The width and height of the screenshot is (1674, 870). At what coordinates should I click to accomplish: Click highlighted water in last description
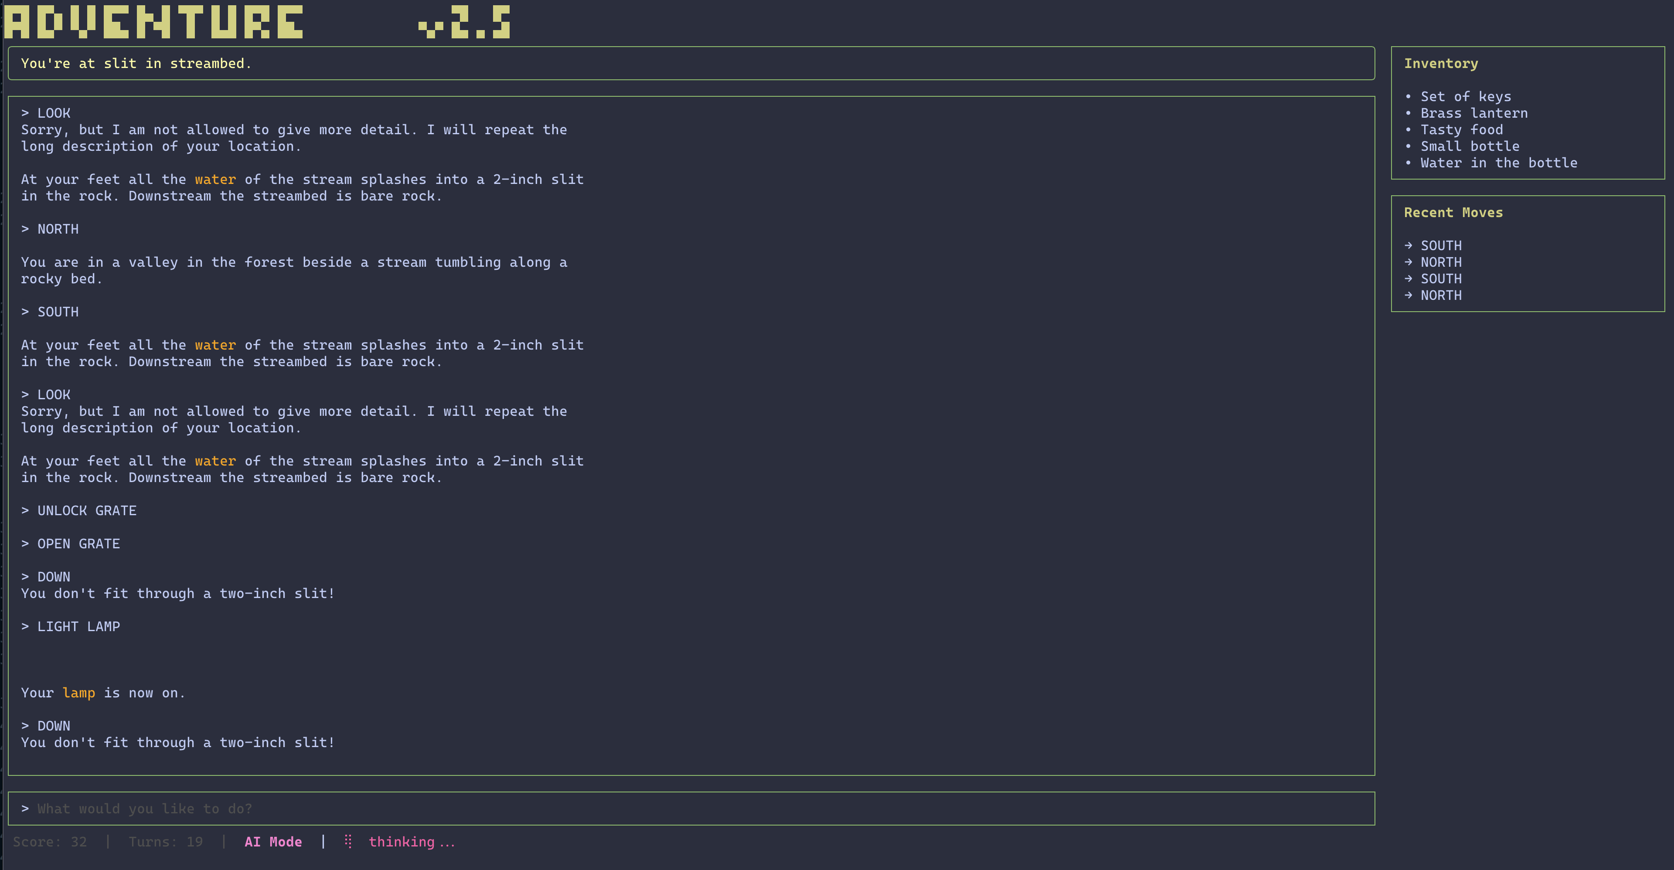click(215, 461)
